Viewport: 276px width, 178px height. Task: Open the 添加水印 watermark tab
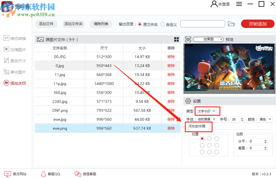click(15, 83)
